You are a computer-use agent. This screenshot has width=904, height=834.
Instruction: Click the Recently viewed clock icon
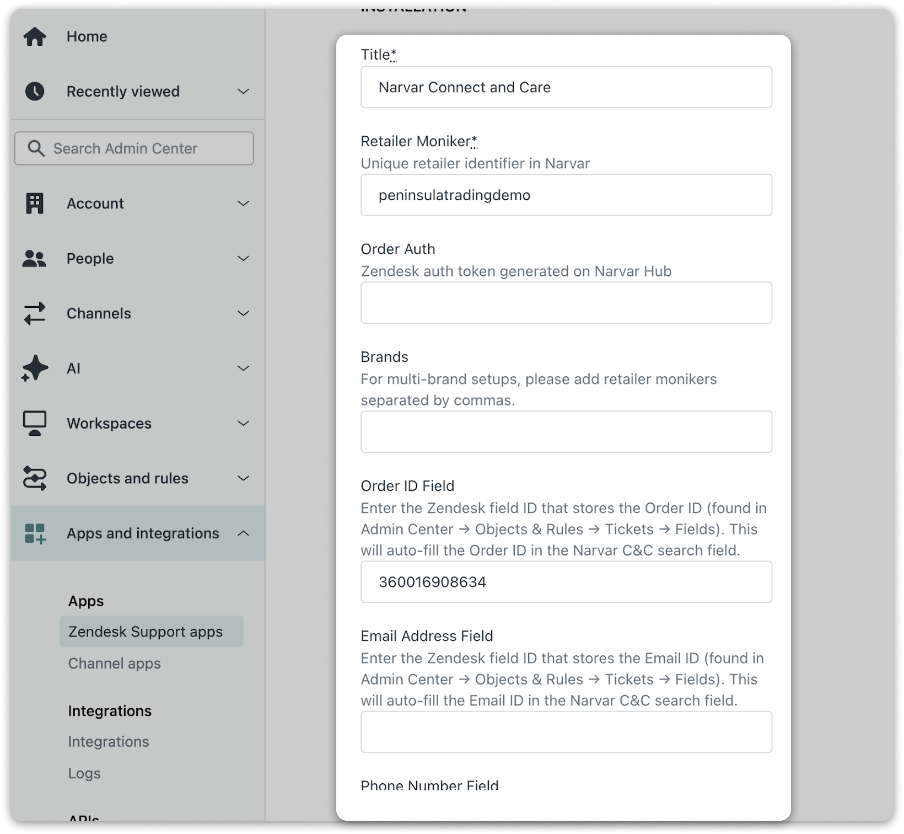(35, 92)
